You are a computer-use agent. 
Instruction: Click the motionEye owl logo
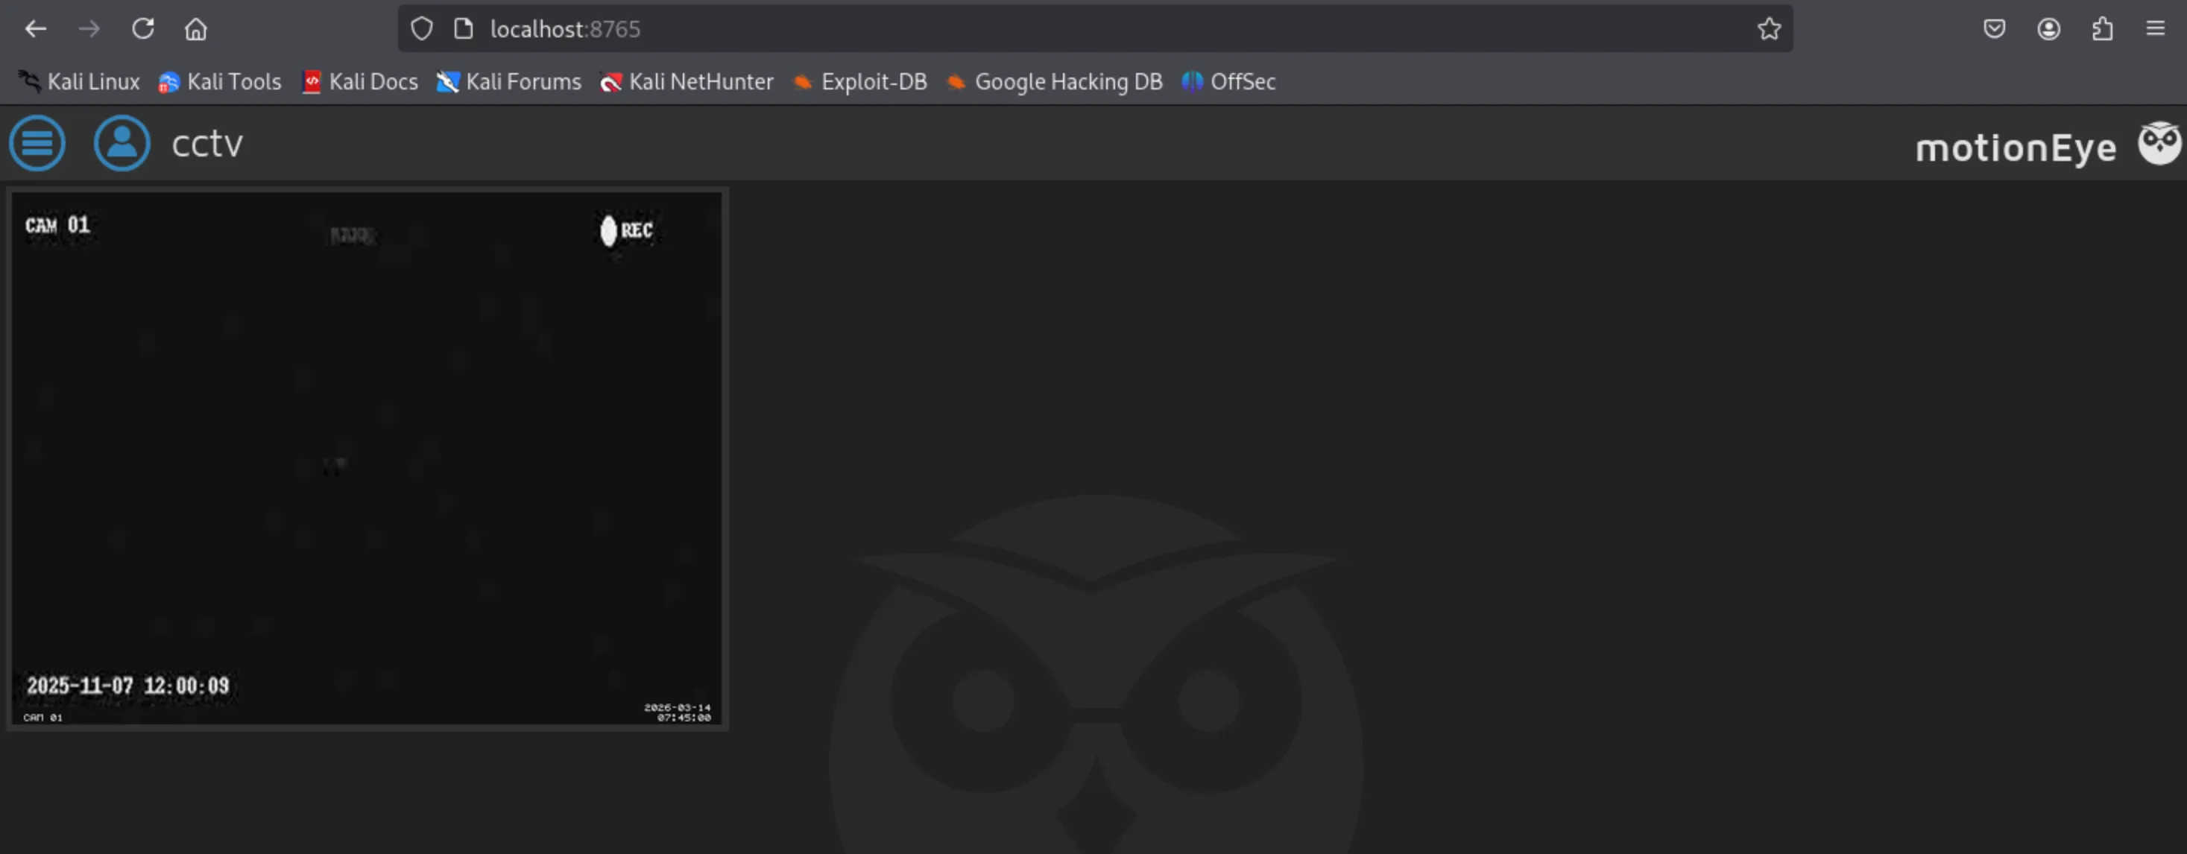pos(2158,144)
